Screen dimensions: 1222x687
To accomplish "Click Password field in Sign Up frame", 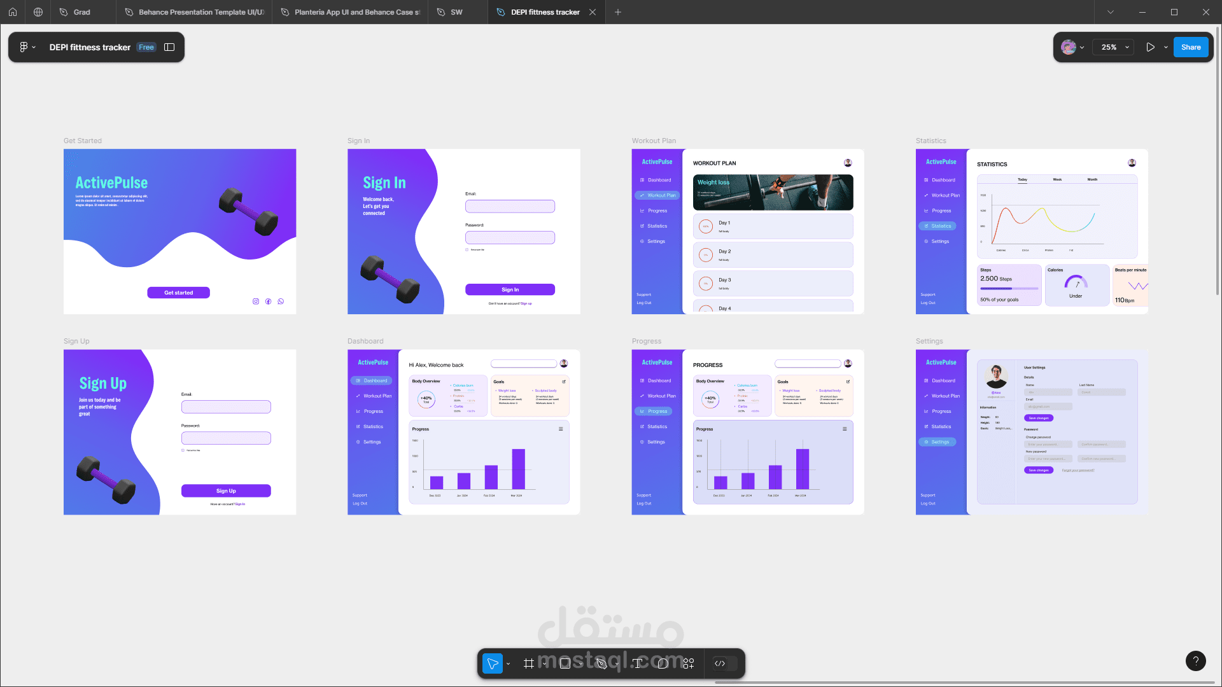I will [226, 438].
